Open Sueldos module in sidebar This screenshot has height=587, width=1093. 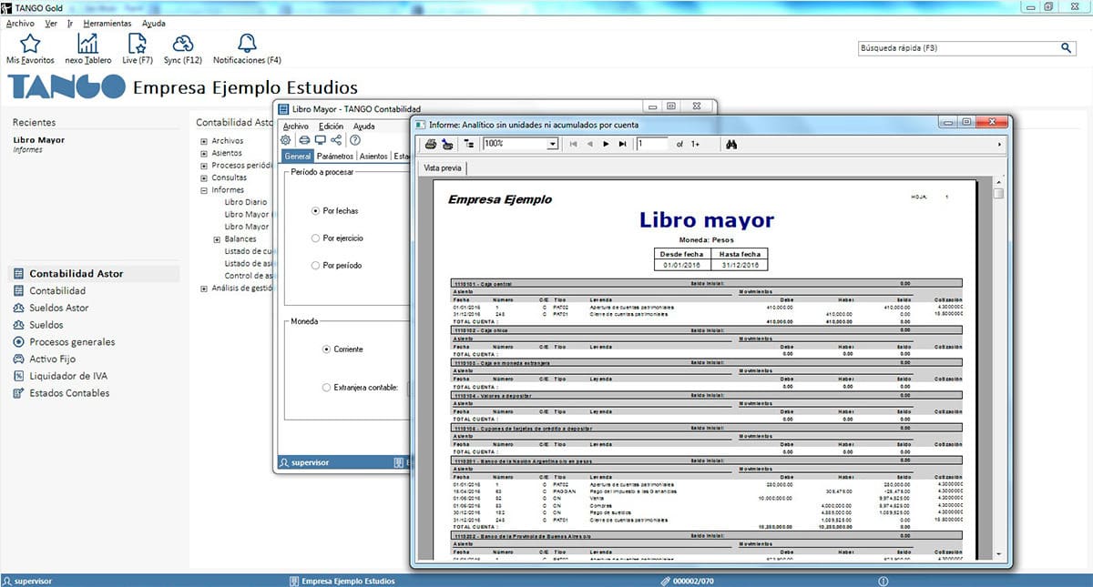46,325
